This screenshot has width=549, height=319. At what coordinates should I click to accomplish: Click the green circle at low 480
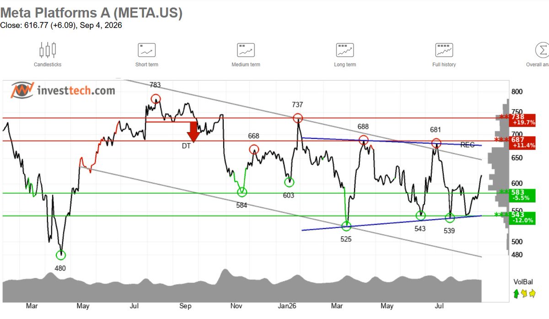click(60, 255)
